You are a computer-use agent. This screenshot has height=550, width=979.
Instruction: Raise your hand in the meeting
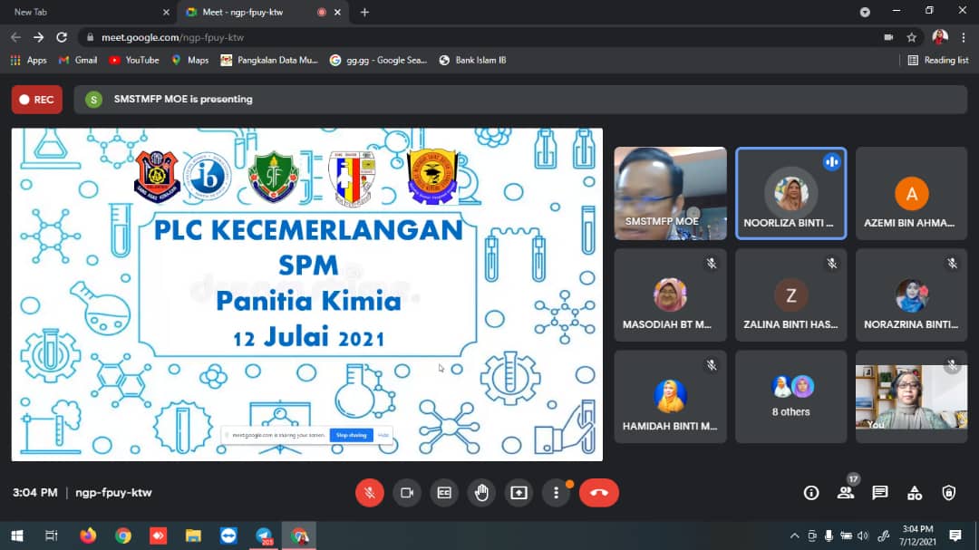point(481,493)
